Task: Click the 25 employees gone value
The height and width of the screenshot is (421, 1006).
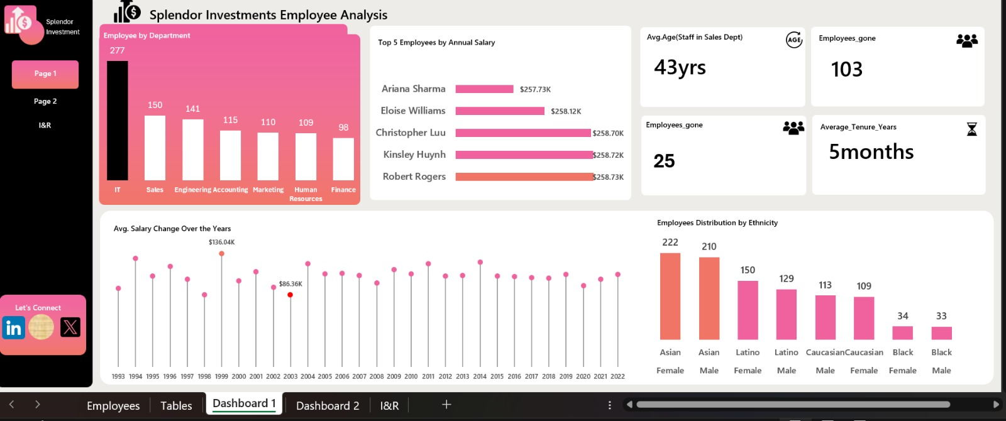Action: coord(664,161)
